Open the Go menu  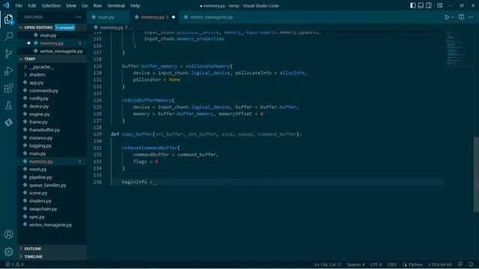click(x=85, y=5)
